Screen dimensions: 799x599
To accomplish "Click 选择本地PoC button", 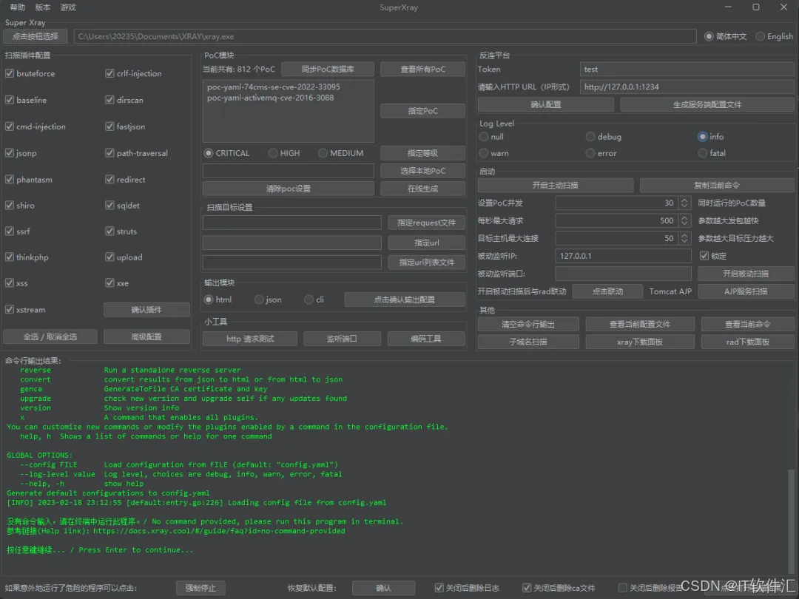I will [422, 171].
